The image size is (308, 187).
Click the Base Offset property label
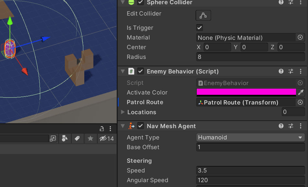pos(143,147)
